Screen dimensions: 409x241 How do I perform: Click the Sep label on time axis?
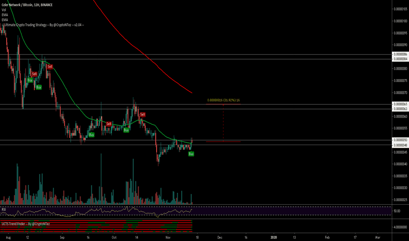click(x=62, y=237)
